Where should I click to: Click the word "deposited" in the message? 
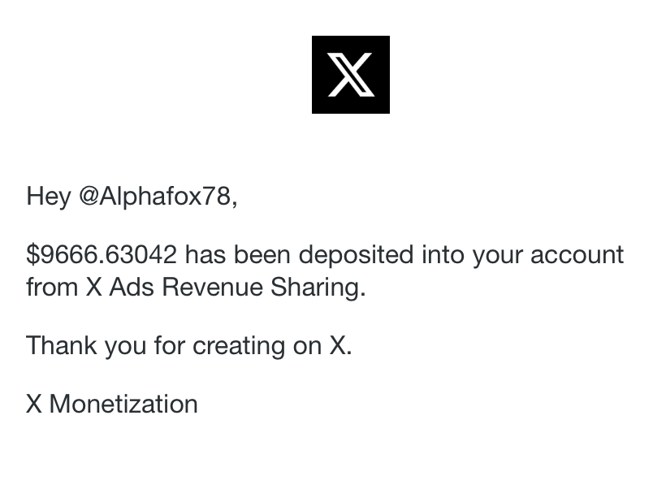[356, 255]
